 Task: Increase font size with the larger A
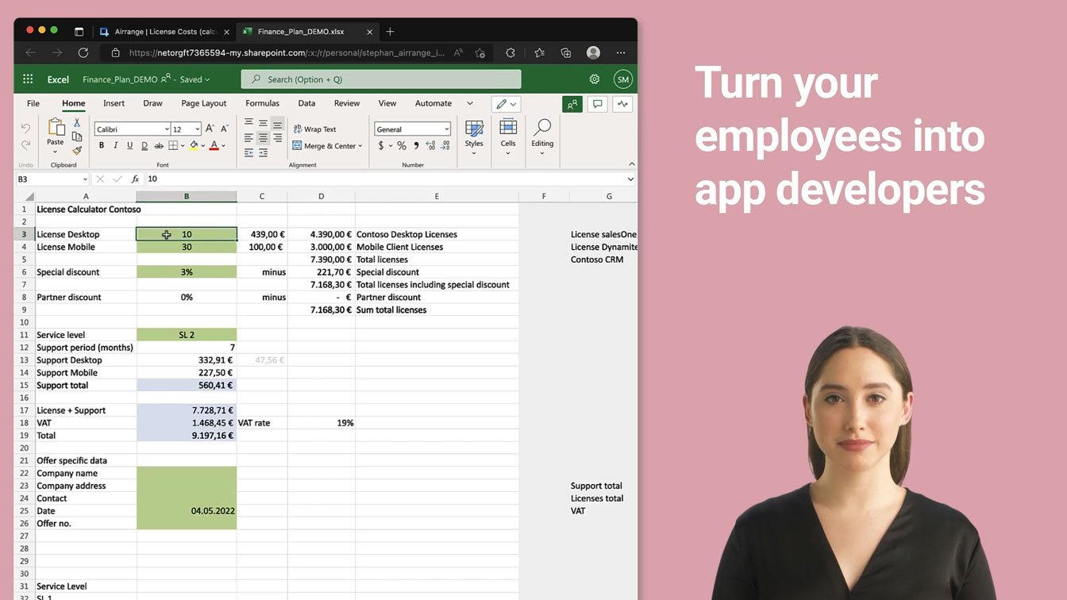coord(210,129)
